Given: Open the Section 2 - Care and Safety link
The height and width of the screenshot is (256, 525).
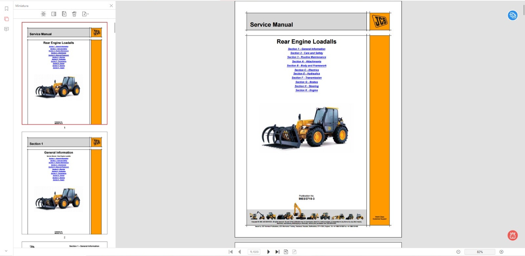Looking at the screenshot, I should (306, 53).
